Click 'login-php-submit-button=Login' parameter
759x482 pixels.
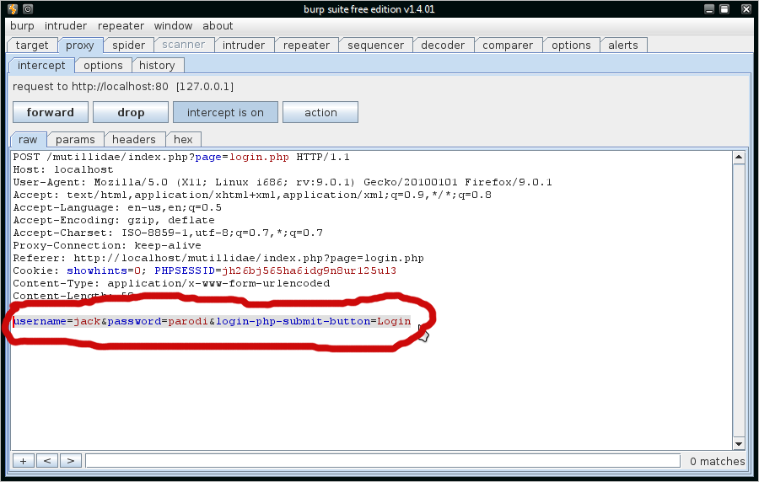click(313, 321)
